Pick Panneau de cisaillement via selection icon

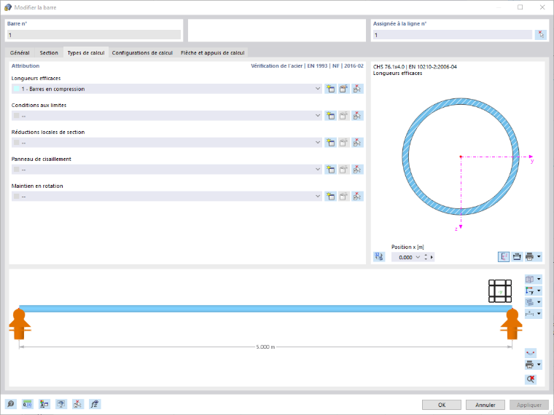[x=358, y=170]
